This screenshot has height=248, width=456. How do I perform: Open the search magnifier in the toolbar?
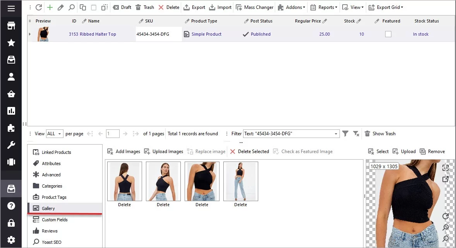point(71,7)
